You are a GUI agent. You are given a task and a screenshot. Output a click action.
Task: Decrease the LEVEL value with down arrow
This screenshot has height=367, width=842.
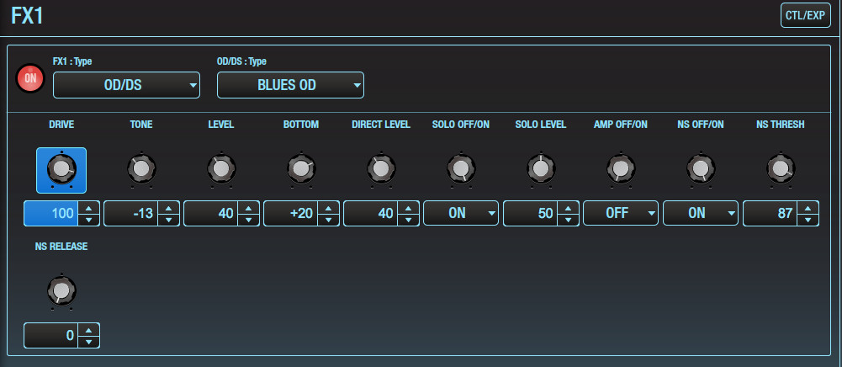pos(249,220)
